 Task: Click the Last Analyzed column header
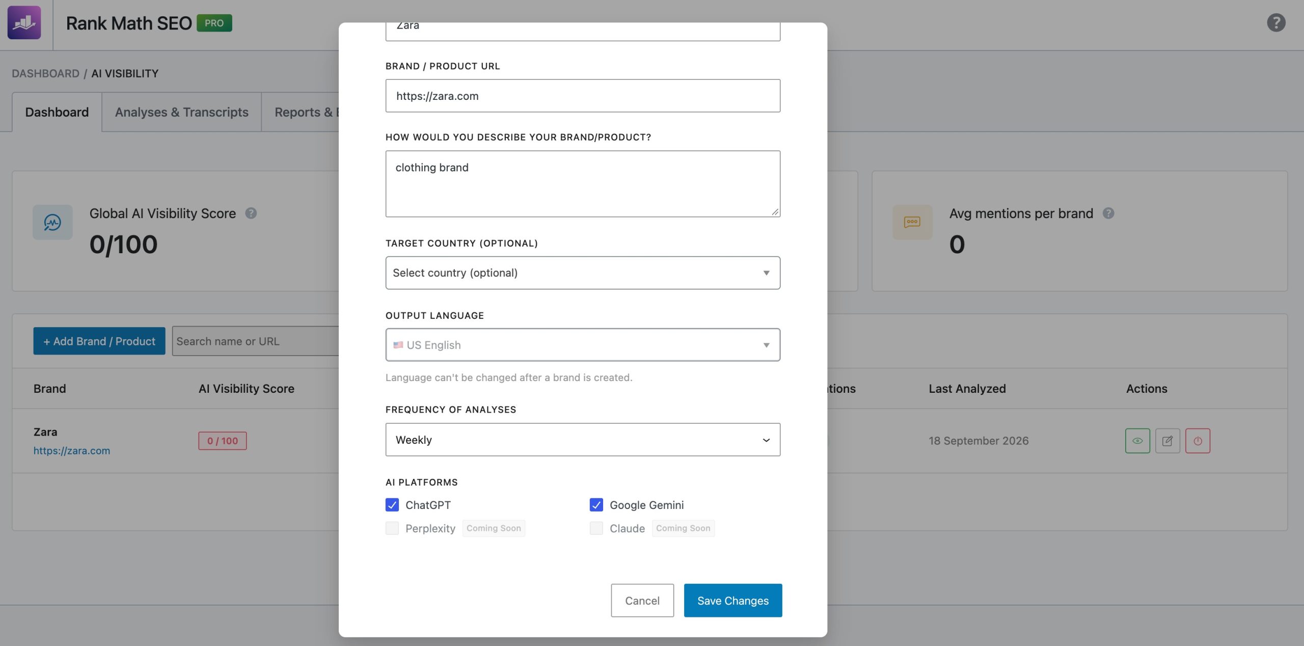tap(967, 389)
